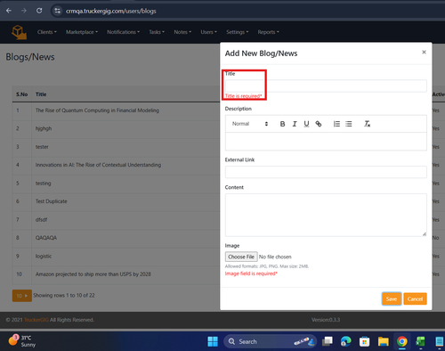Open the Normal heading style dropdown
Viewport: 445px width, 351px height.
point(250,124)
